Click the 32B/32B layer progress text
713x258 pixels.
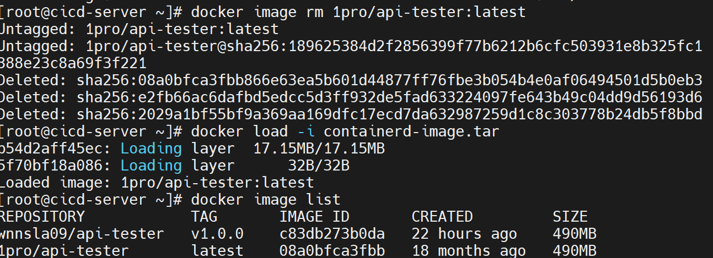[x=319, y=166]
